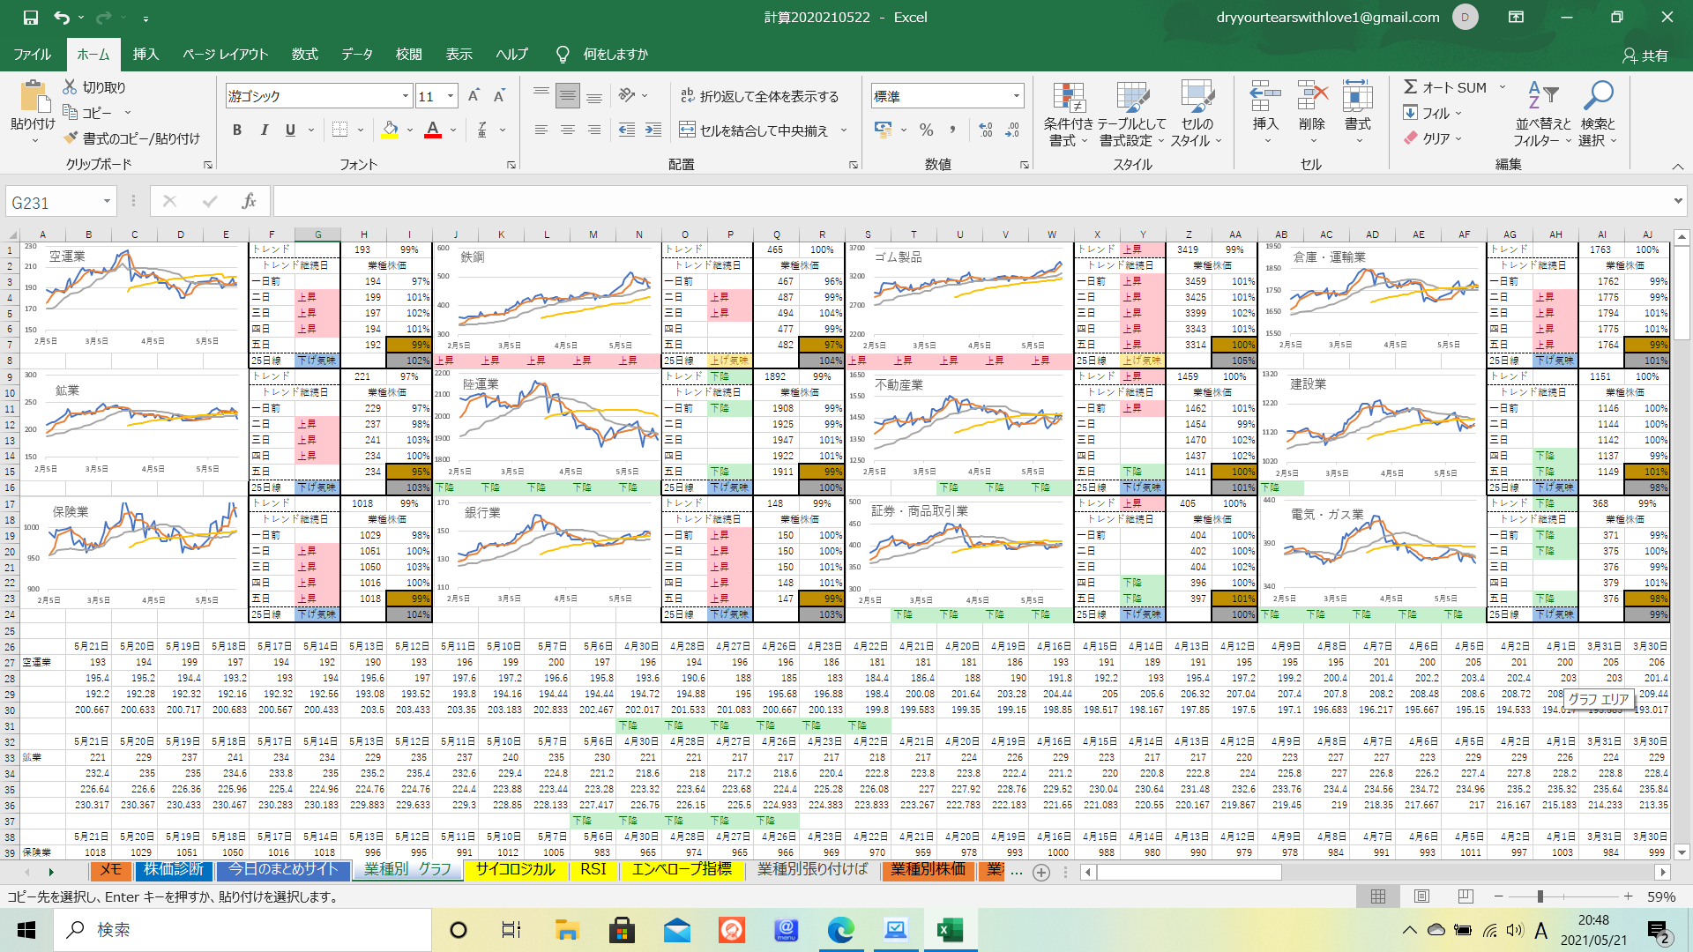Screen dimensions: 1693x952
Task: Toggle bold formatting
Action: point(237,130)
